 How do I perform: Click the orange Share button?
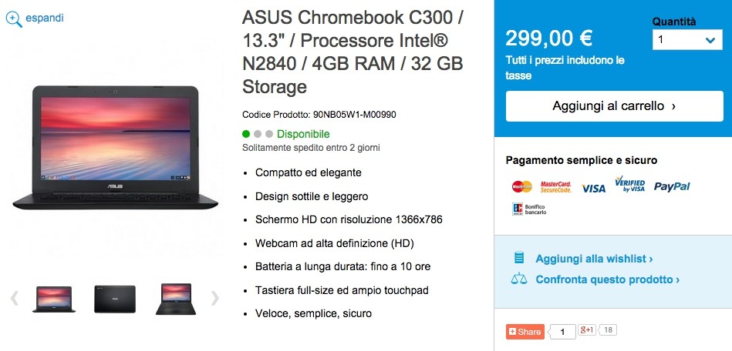pyautogui.click(x=525, y=332)
